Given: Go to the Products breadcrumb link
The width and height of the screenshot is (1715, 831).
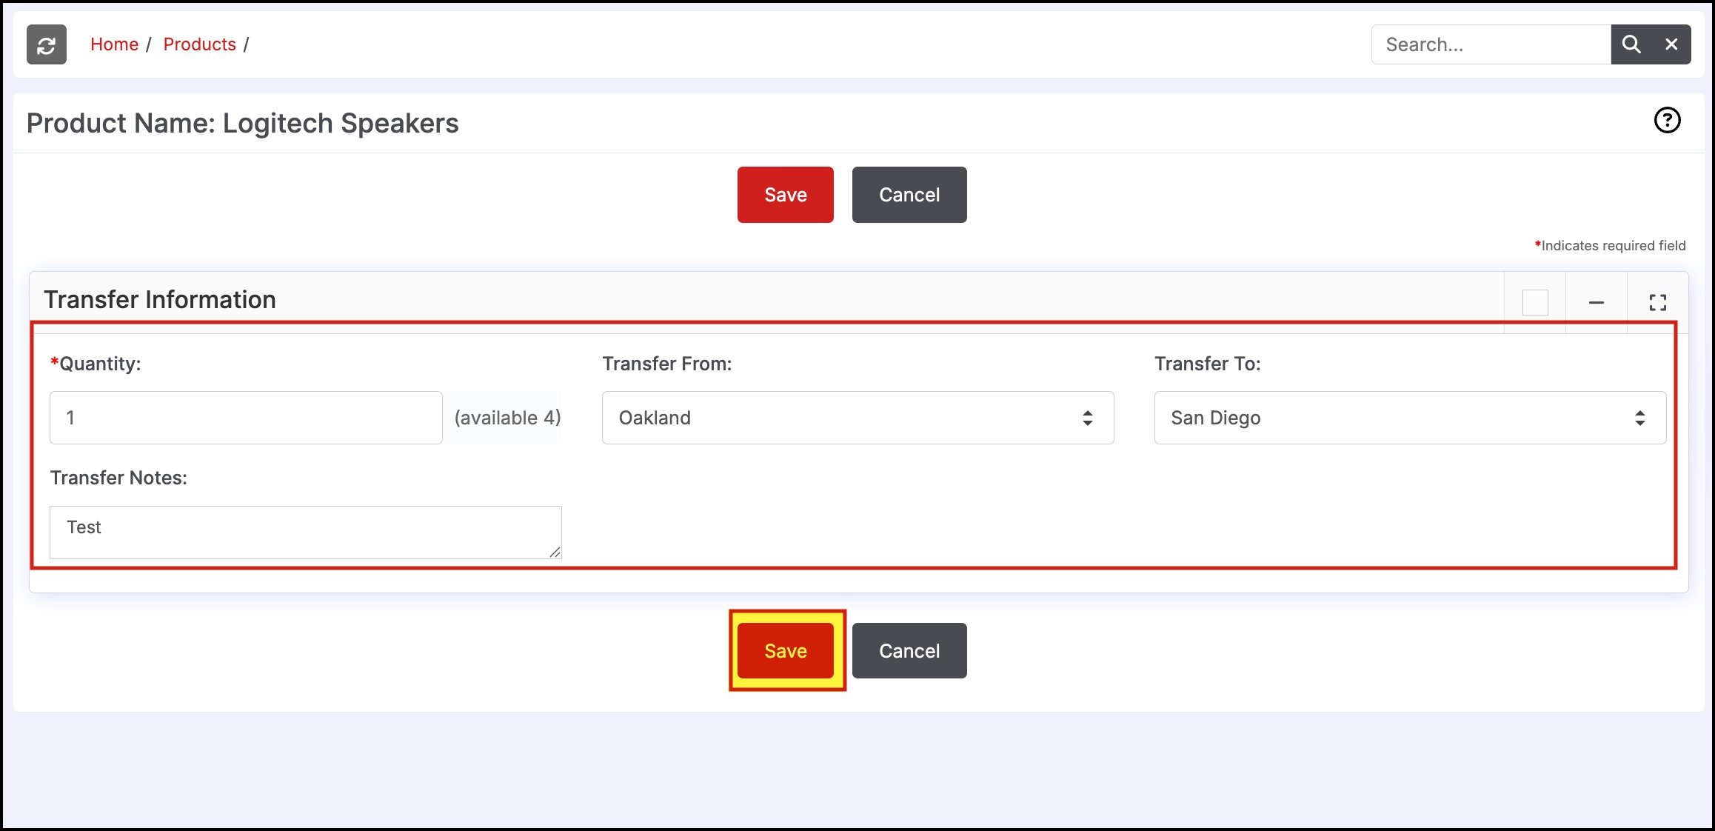Looking at the screenshot, I should [199, 44].
